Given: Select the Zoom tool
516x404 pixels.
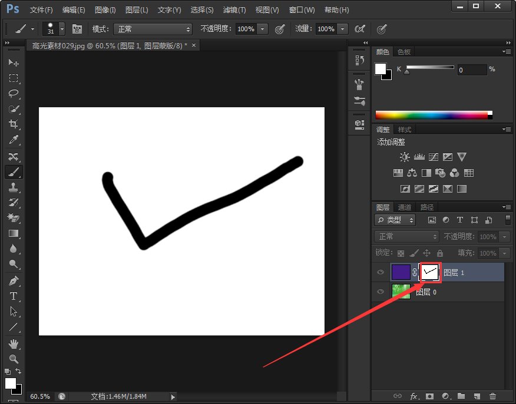Looking at the screenshot, I should pyautogui.click(x=13, y=359).
